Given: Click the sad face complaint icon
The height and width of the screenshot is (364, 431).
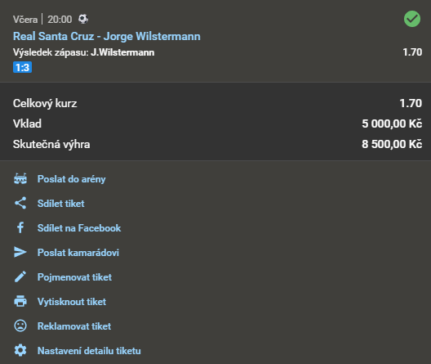Looking at the screenshot, I should (20, 326).
